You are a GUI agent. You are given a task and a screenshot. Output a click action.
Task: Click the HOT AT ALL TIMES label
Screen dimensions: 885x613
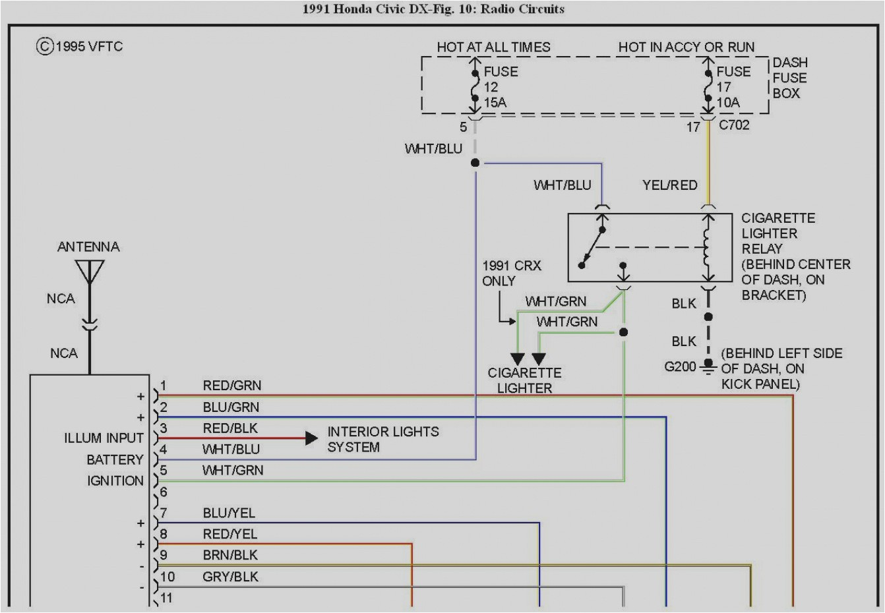[x=494, y=47]
